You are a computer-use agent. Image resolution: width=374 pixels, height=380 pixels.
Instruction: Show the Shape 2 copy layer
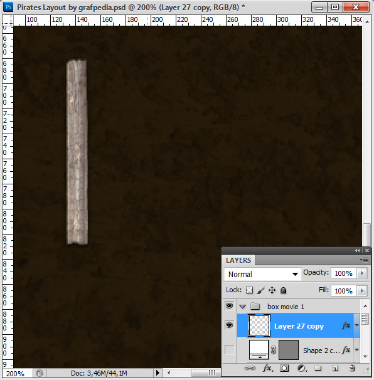[229, 350]
